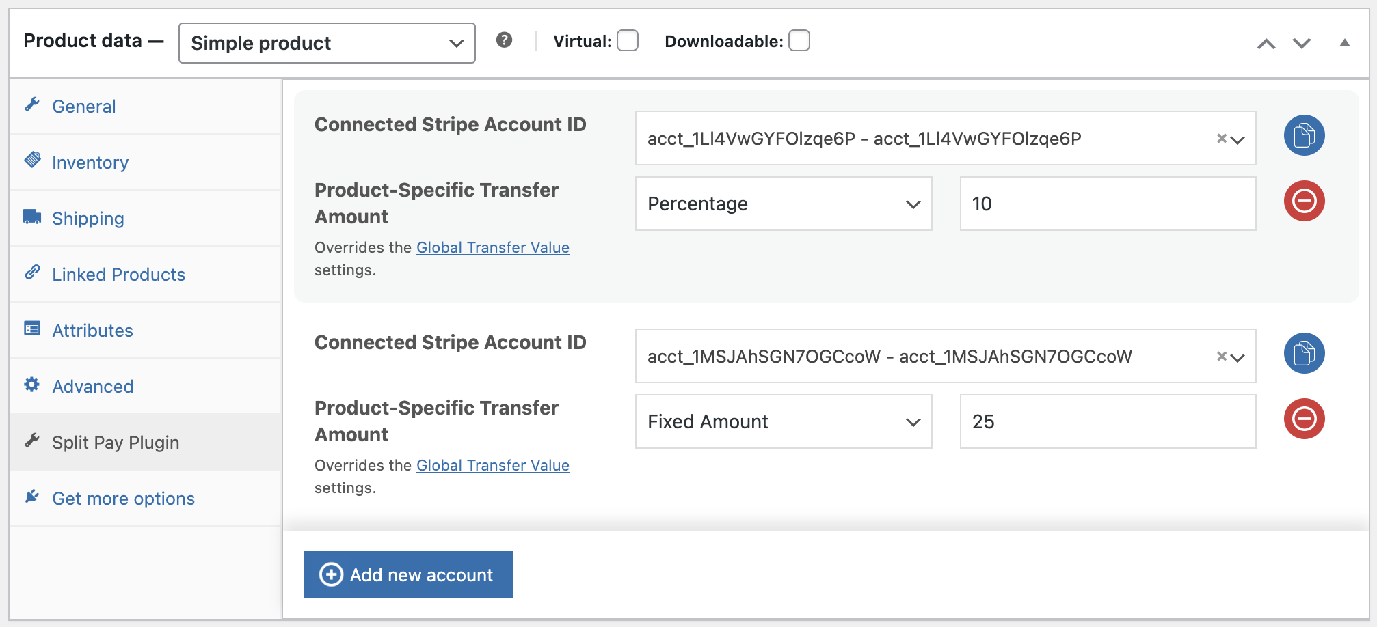Remove the second Stripe account with the red minus icon

coord(1304,419)
